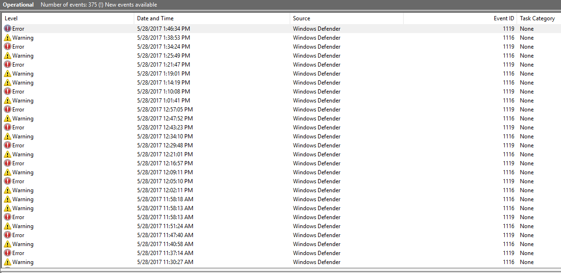Image resolution: width=561 pixels, height=273 pixels.
Task: Click the error icon for 1:10:08 PM event
Action: tap(8, 92)
